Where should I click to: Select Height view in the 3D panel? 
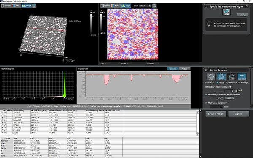pos(27,6)
